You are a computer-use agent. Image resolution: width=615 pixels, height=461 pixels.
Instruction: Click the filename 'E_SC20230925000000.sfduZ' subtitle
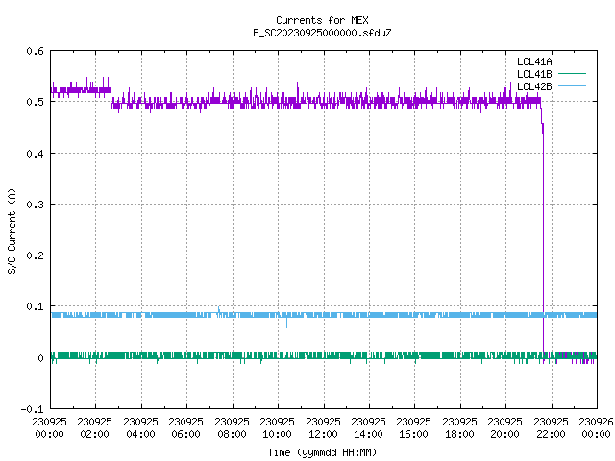322,33
